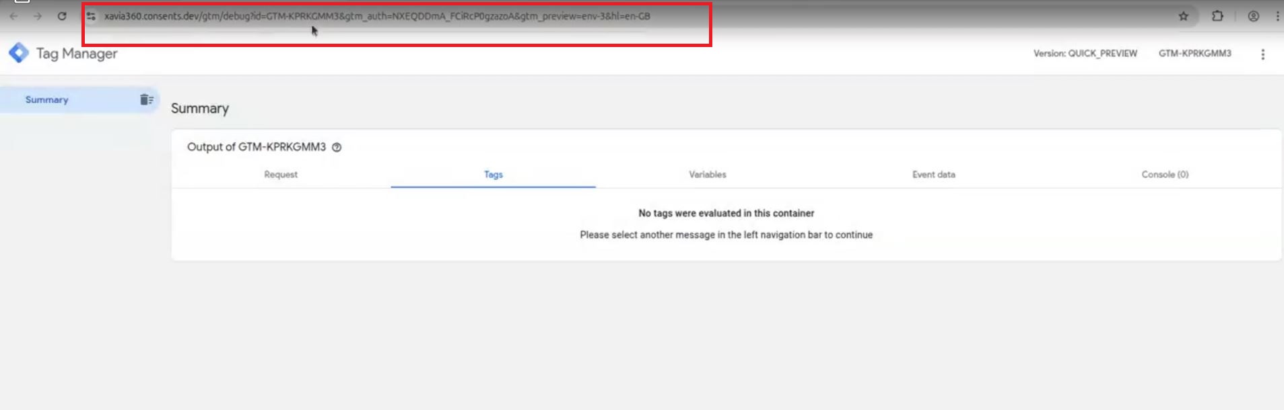Click the browser back arrow
The image size is (1284, 410).
(13, 16)
